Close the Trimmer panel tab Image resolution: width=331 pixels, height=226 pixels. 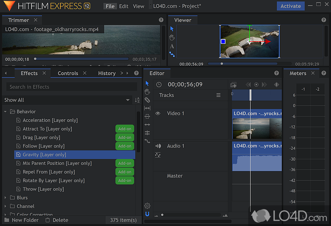coord(36,20)
